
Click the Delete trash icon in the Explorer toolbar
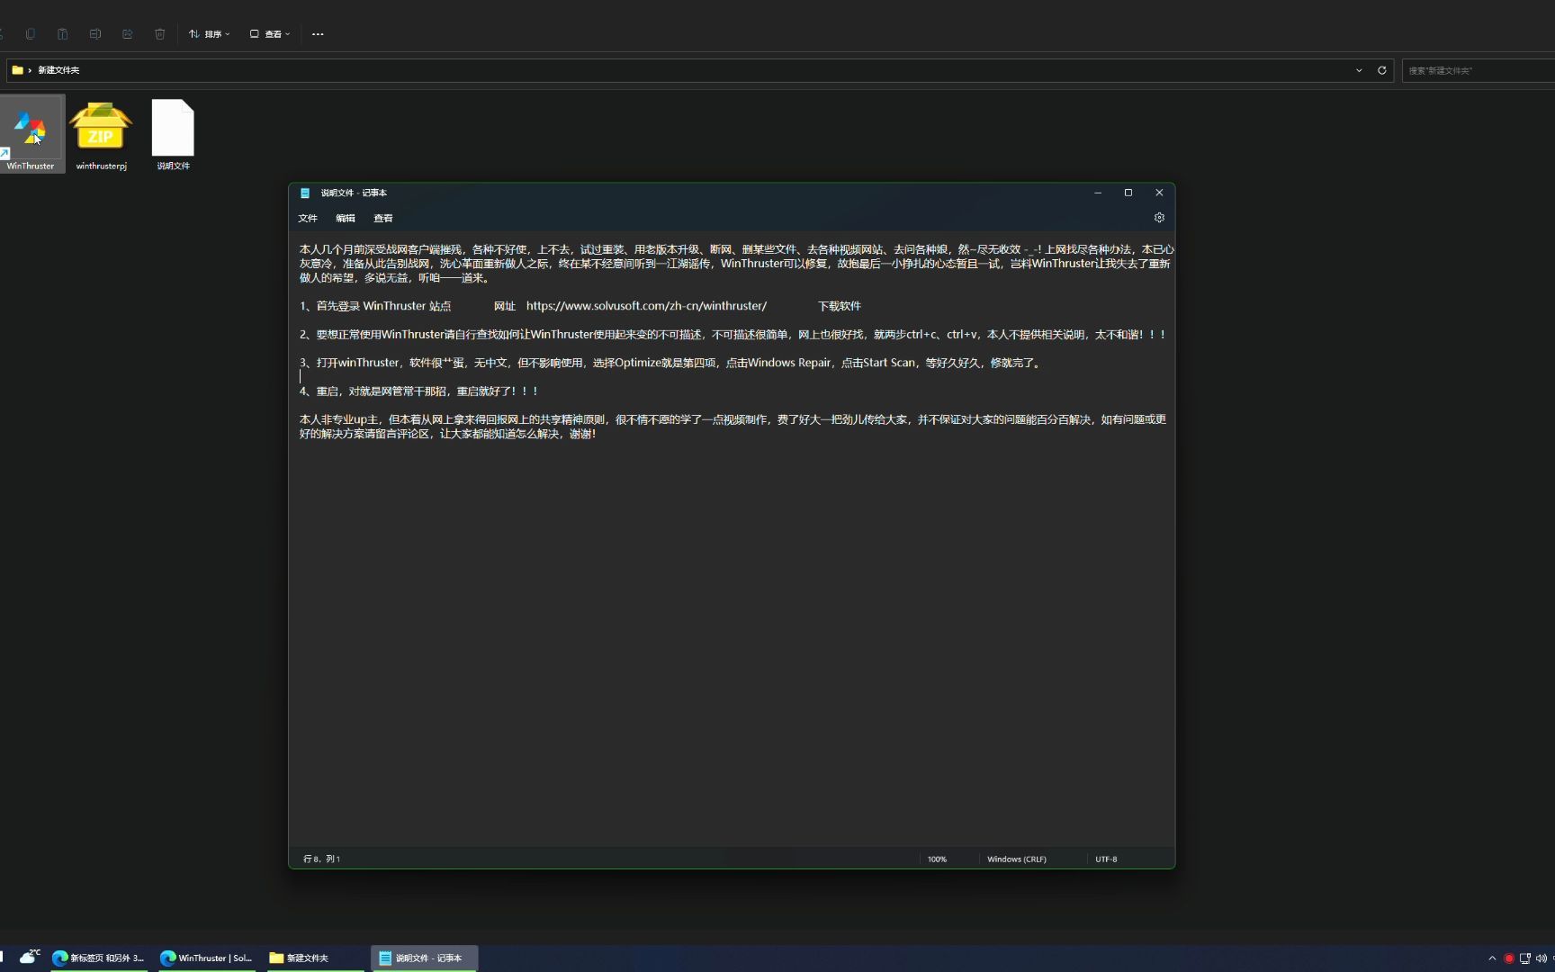(160, 34)
